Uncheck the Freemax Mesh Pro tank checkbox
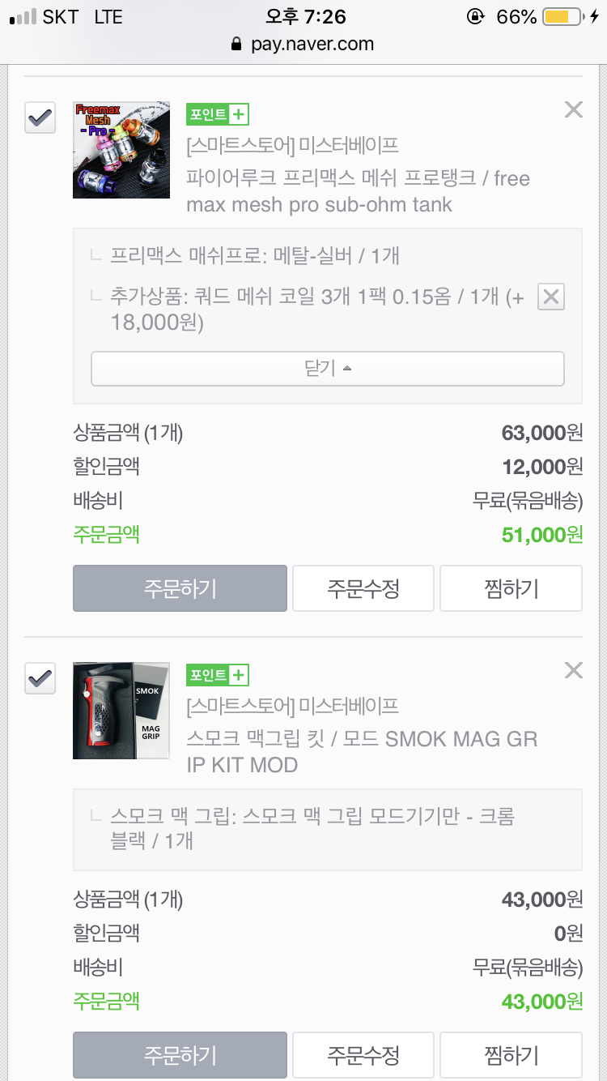The image size is (607, 1081). (x=40, y=118)
